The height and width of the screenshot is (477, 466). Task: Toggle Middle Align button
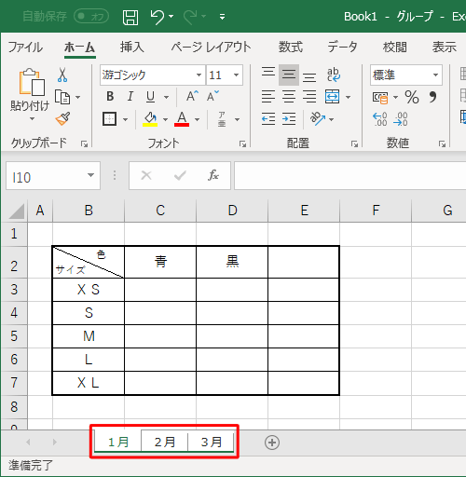289,75
